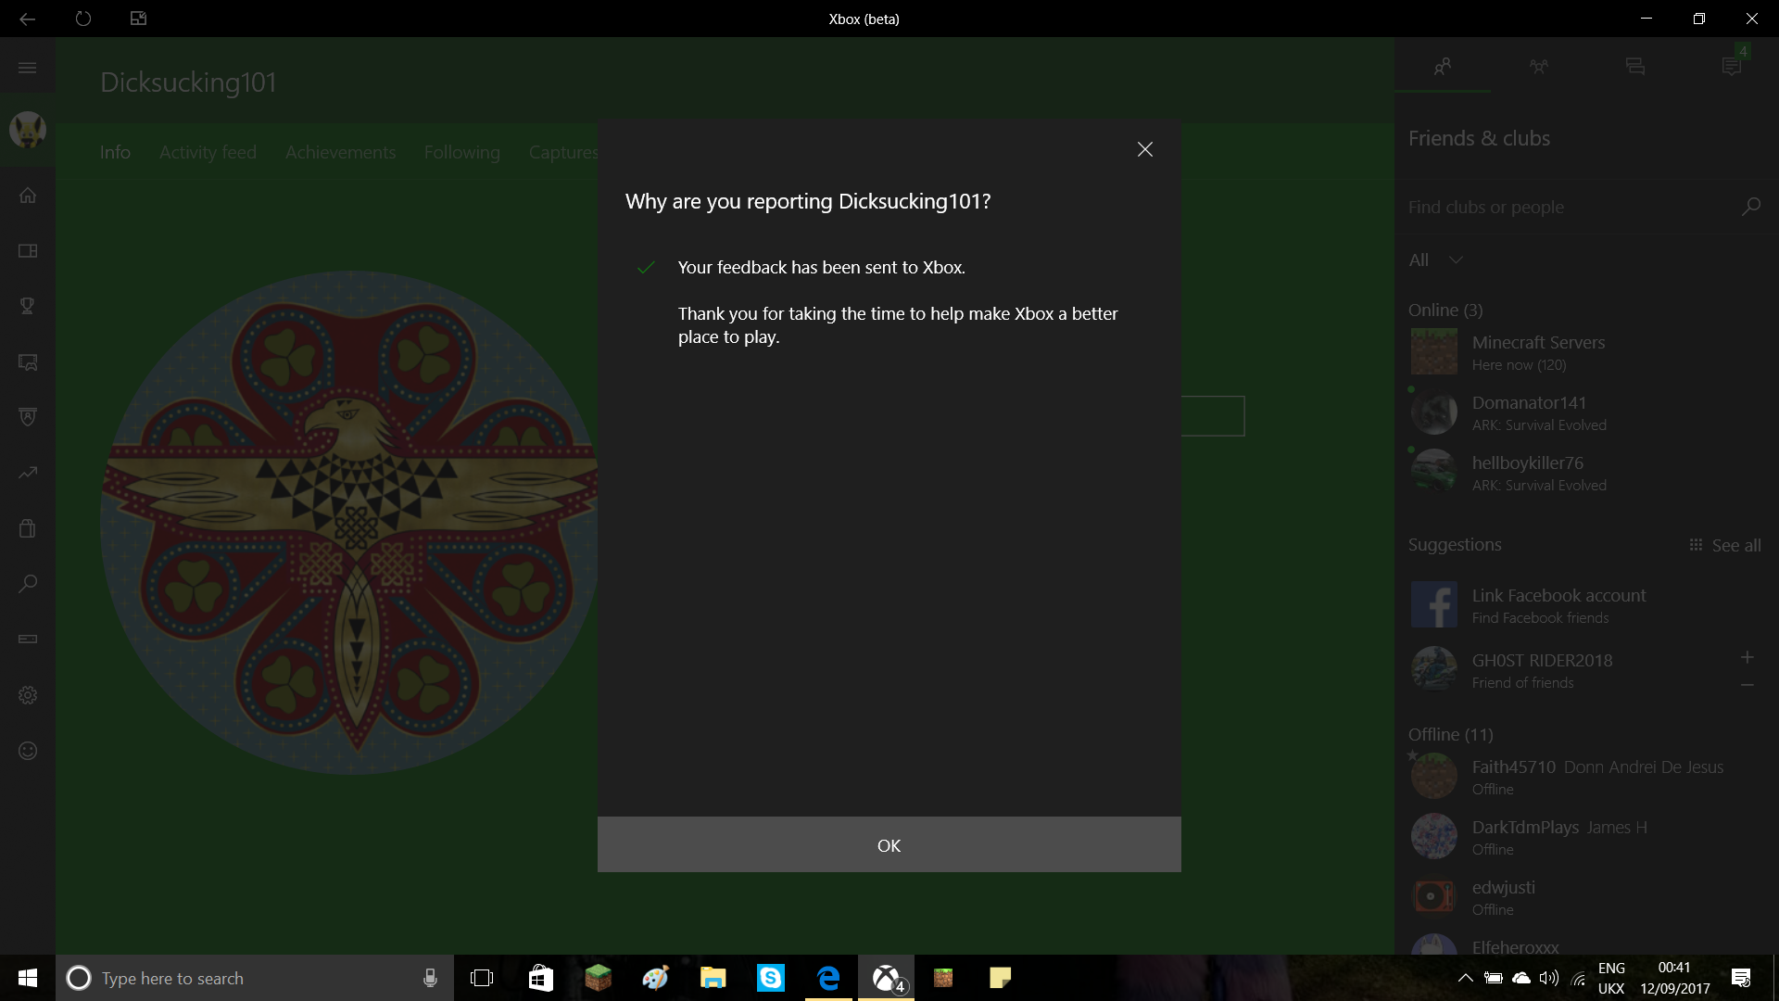Open the feedback smiley icon in sidebar
1779x1001 pixels.
tap(28, 751)
